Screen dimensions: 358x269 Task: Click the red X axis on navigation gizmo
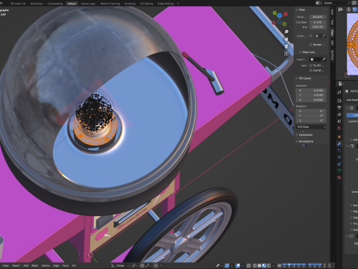286,14
